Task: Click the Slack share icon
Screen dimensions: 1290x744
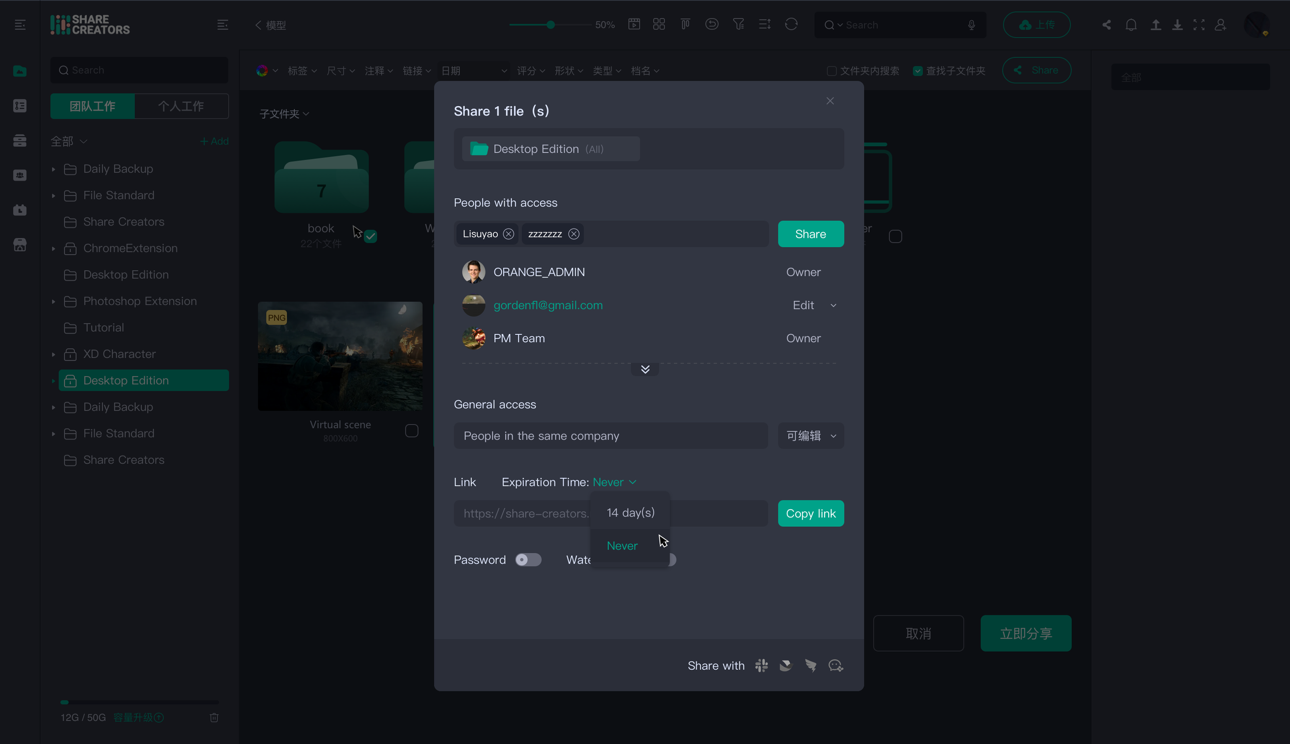Action: tap(762, 666)
